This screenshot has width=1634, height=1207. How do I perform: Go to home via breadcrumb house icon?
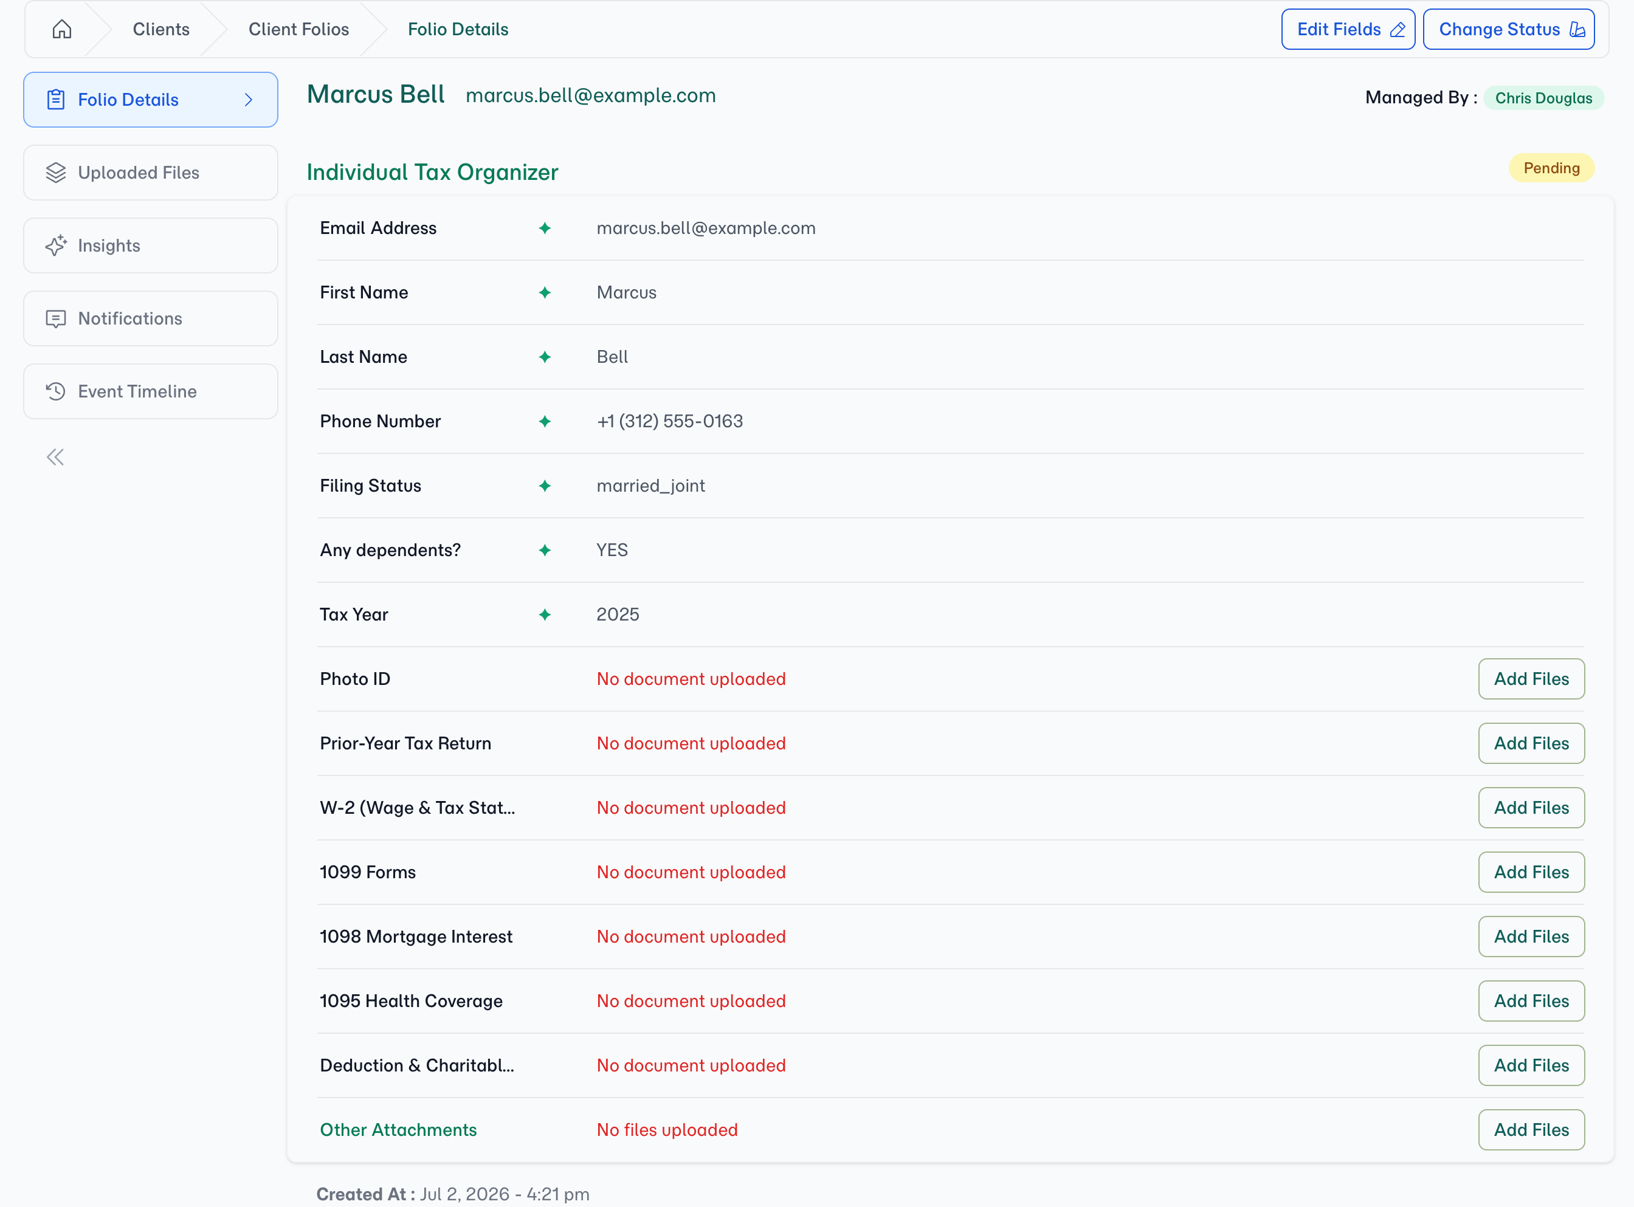[62, 29]
